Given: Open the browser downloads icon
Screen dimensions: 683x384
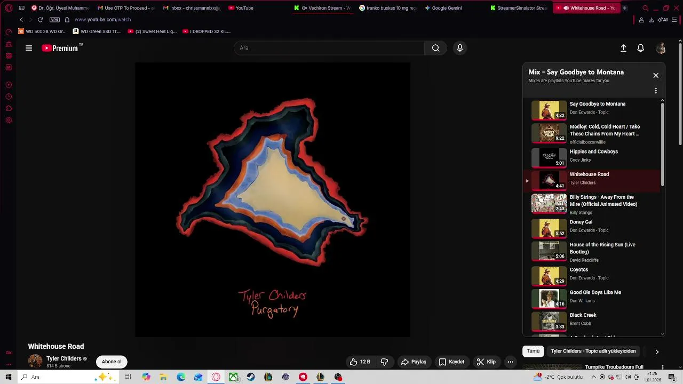Looking at the screenshot, I should [651, 20].
